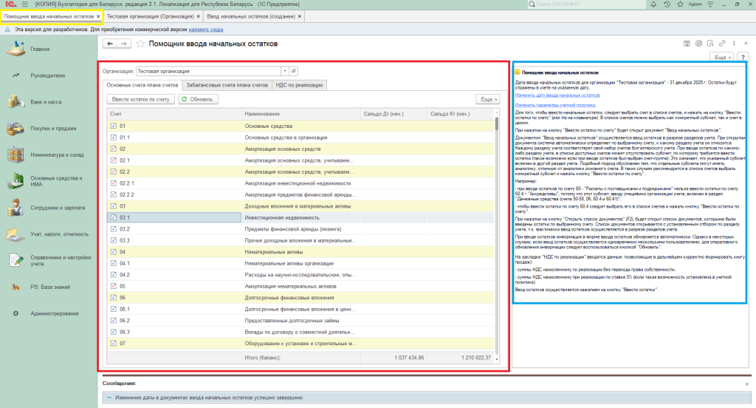Get link via chain icon
The image size is (756, 408).
click(x=723, y=44)
